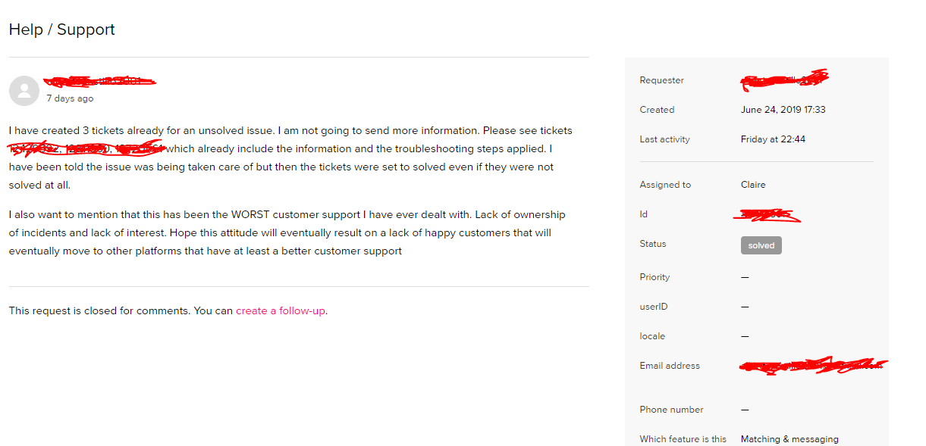Open the create a follow-up link

click(281, 310)
